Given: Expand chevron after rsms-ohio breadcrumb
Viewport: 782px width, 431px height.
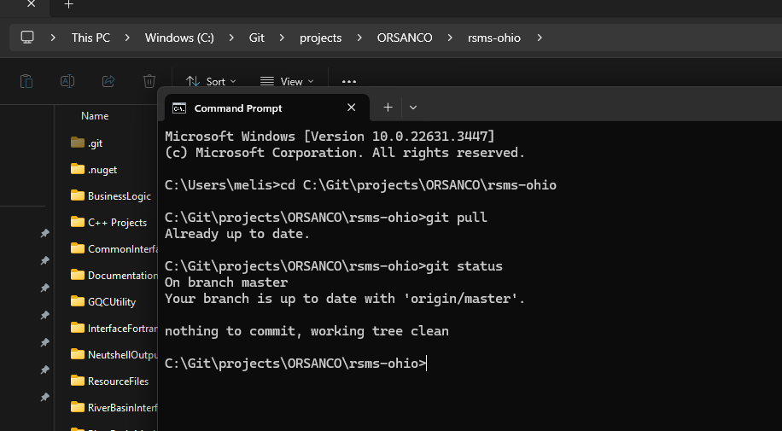Looking at the screenshot, I should pos(540,38).
